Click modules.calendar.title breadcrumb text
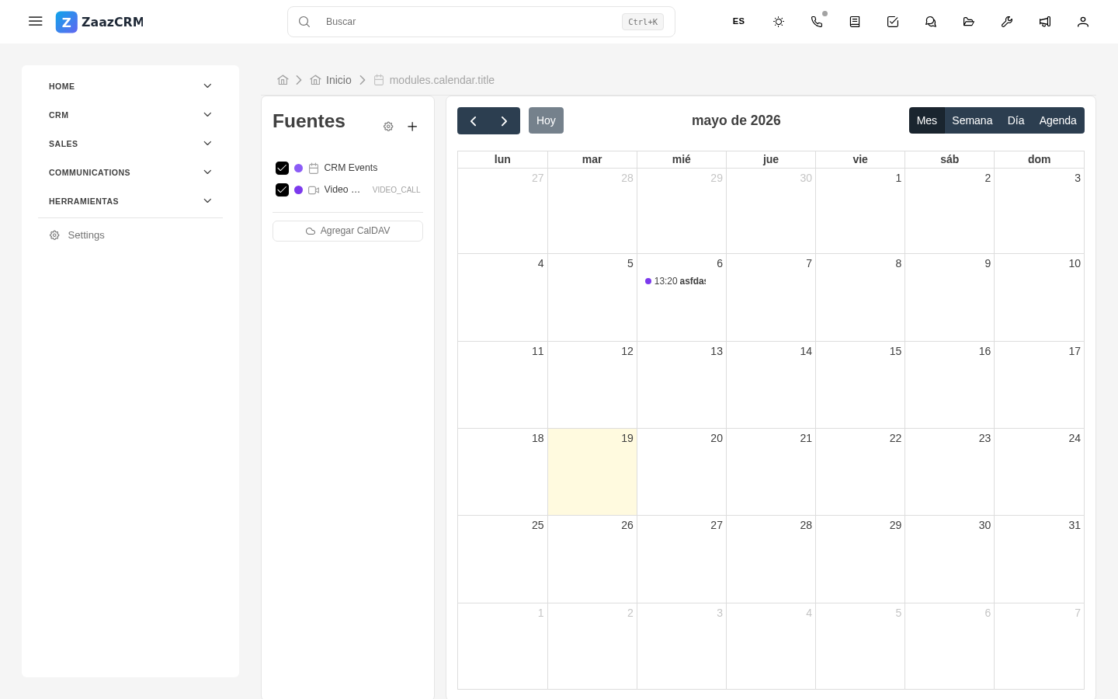Image resolution: width=1118 pixels, height=699 pixels. (x=442, y=80)
